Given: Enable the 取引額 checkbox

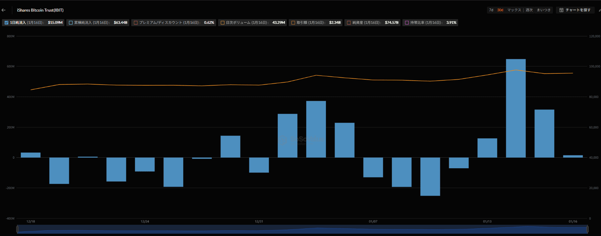Looking at the screenshot, I should (293, 23).
